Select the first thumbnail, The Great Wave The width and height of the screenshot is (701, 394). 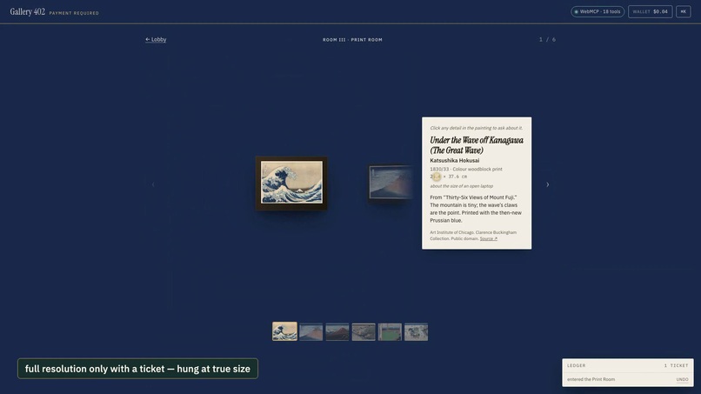coord(284,332)
